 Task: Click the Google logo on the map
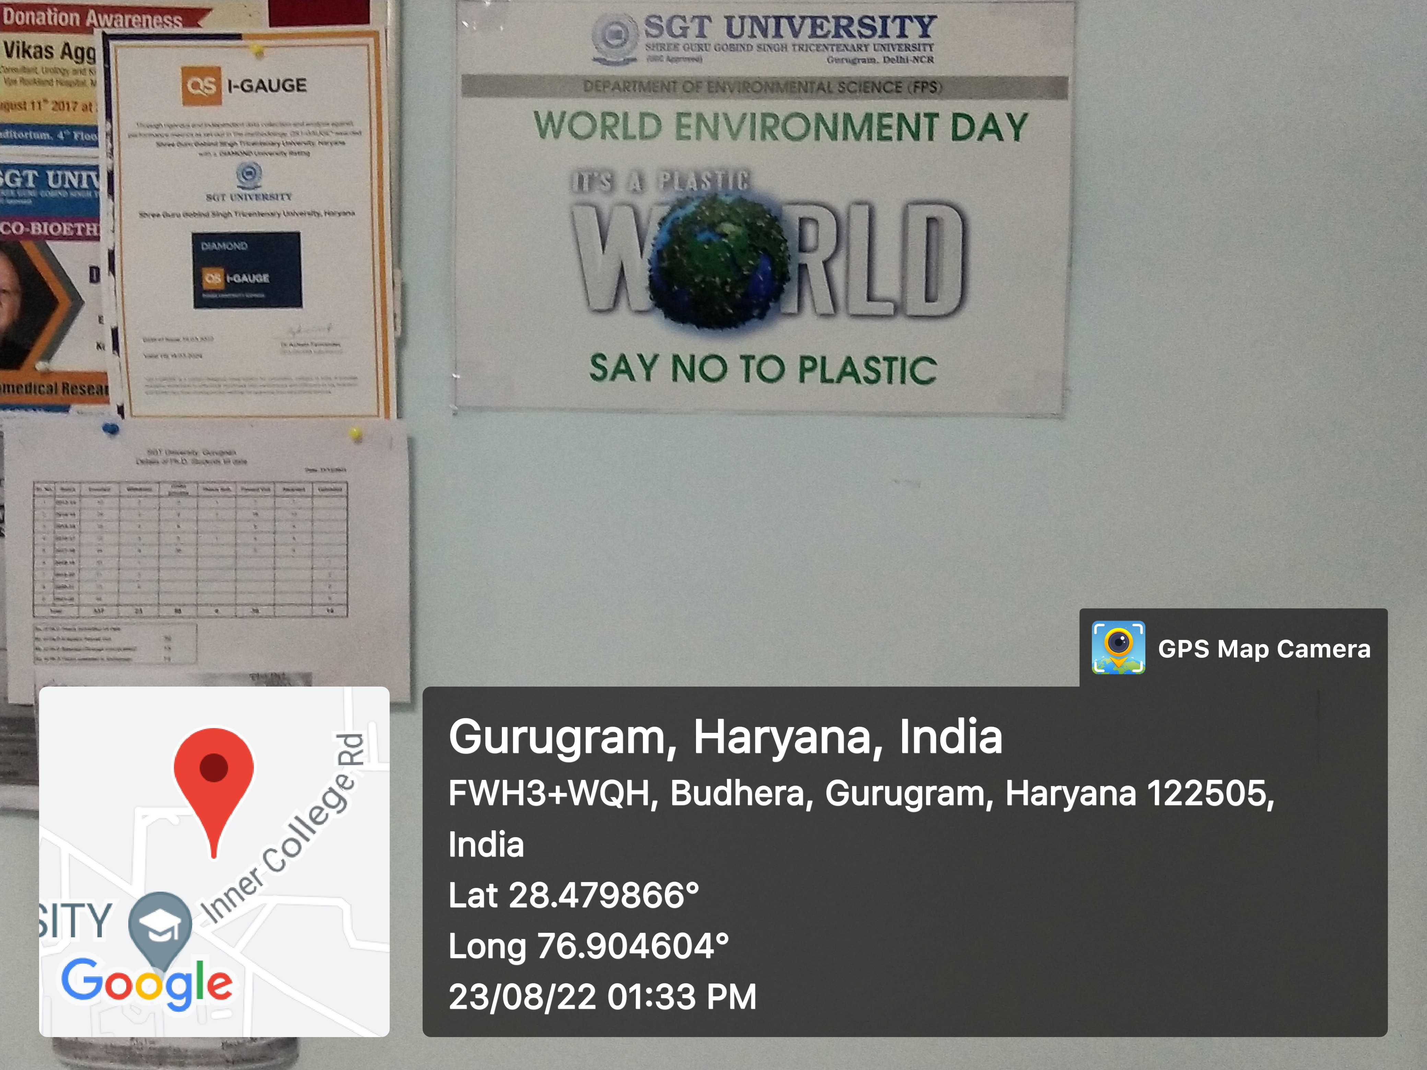coord(146,984)
